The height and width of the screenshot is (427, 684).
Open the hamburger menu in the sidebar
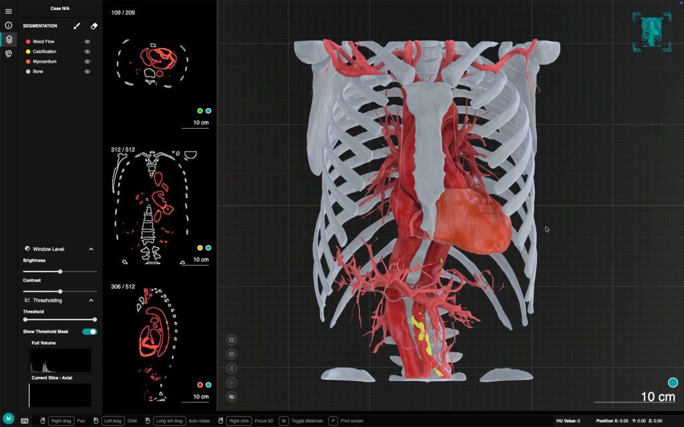(9, 11)
